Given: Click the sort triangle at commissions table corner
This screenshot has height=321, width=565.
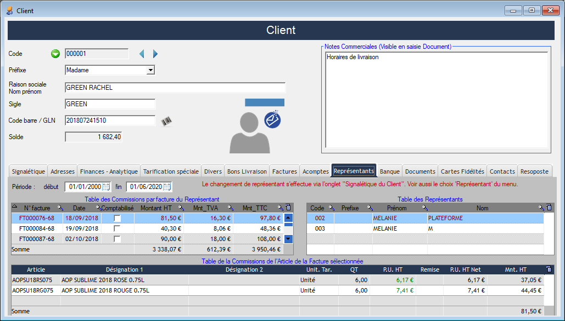Looking at the screenshot, I should pyautogui.click(x=15, y=207).
